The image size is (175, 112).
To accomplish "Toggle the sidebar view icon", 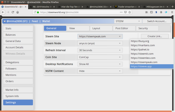I will tap(151, 12).
